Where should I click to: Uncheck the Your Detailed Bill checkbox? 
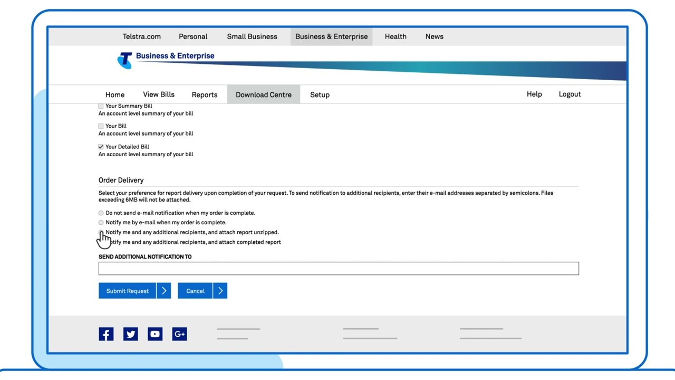[101, 147]
